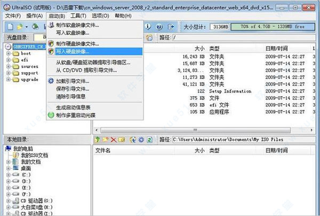
Task: Sort by 文件名 column header in local panel
Action: (x=103, y=151)
